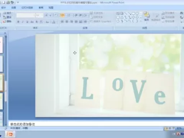The width and height of the screenshot is (184, 138).
Task: Click the font color icon
Action: click(54, 22)
